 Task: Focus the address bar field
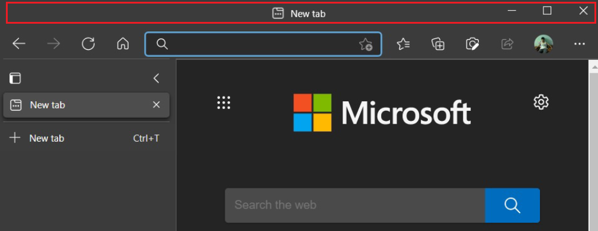[x=263, y=44]
